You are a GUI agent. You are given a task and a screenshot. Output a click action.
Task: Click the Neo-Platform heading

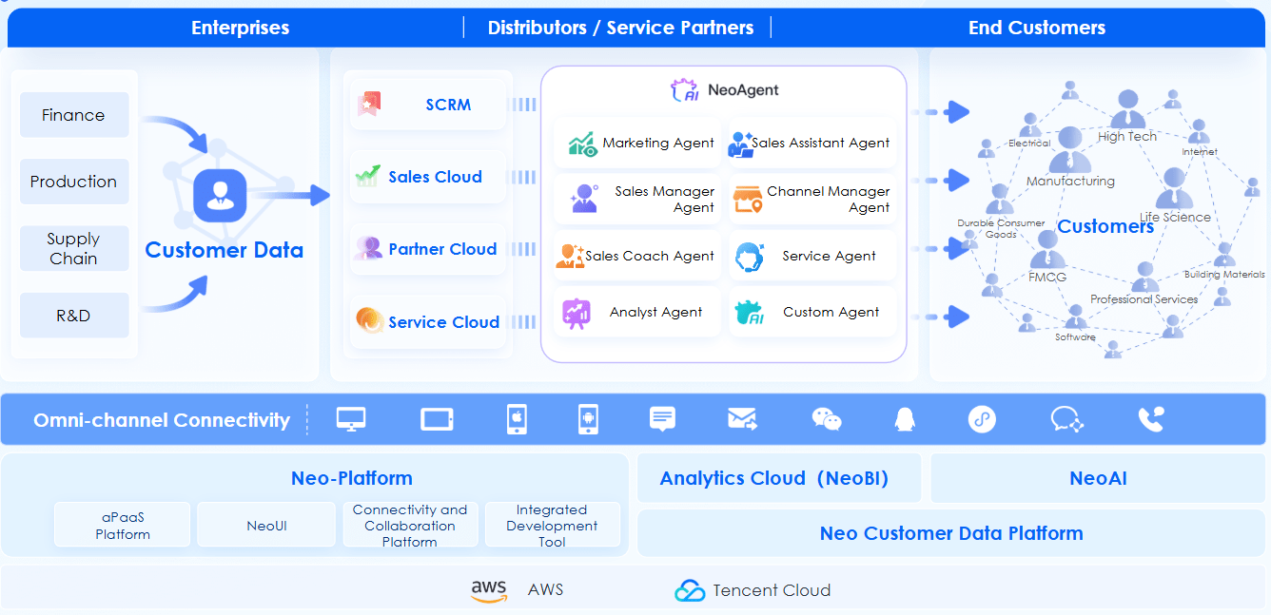[352, 478]
